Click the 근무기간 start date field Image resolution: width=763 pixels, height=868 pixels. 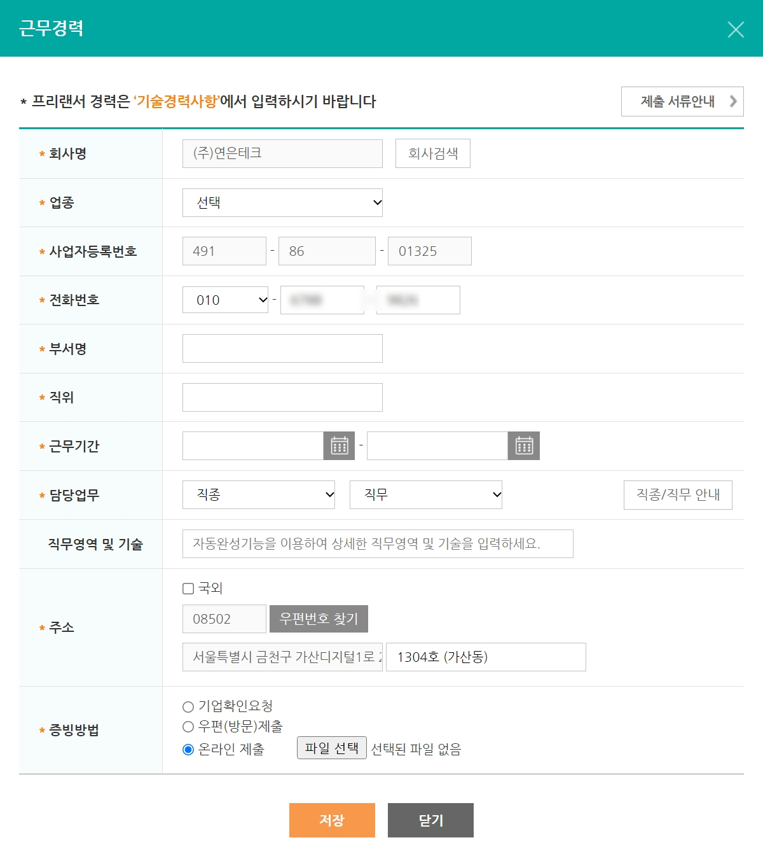(x=253, y=446)
